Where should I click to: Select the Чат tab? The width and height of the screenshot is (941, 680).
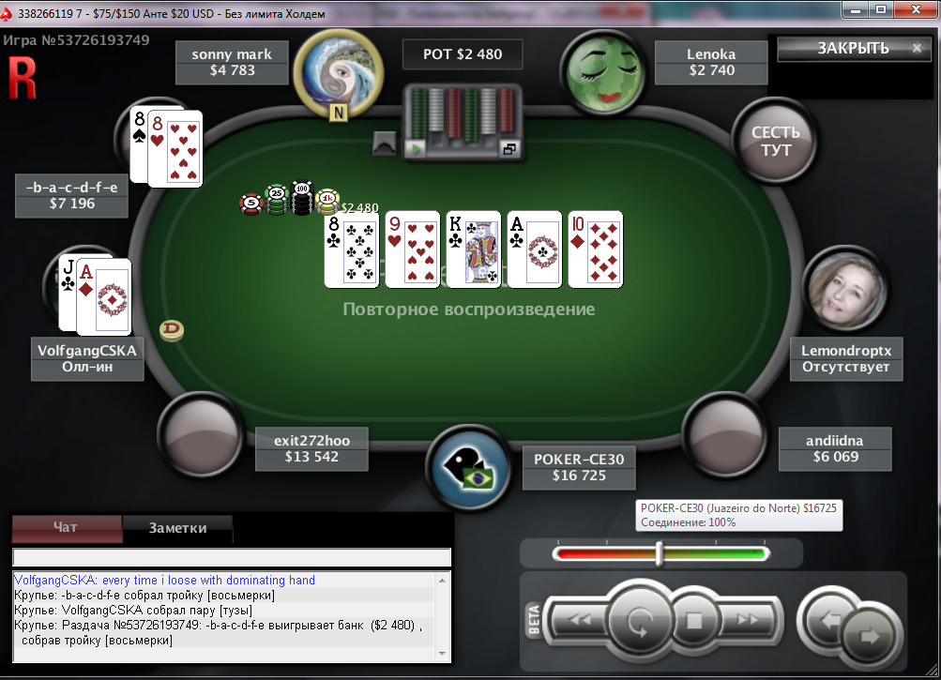click(66, 527)
